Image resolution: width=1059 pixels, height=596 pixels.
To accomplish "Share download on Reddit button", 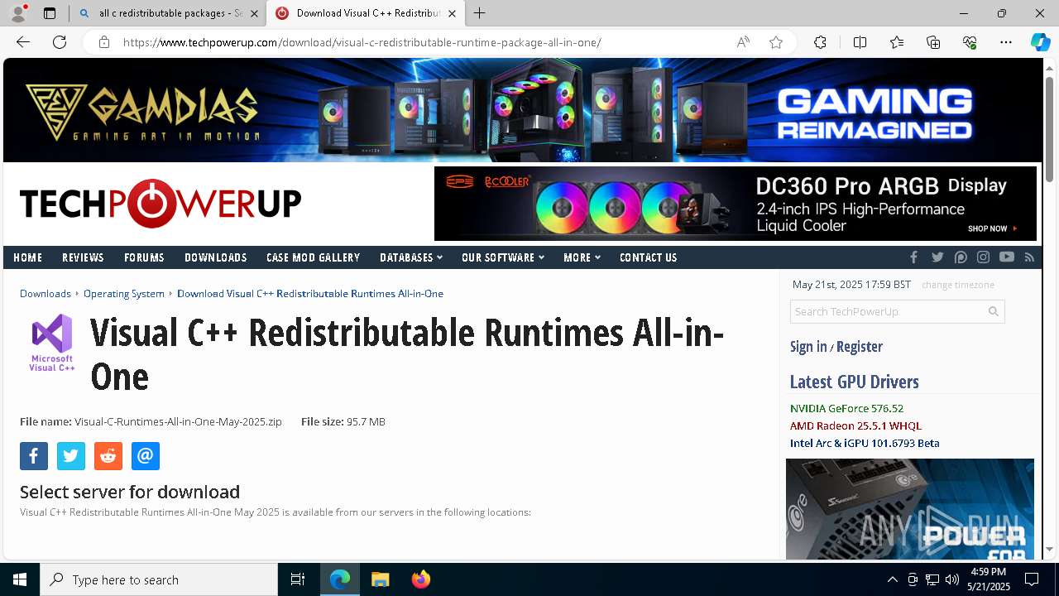I will (108, 456).
